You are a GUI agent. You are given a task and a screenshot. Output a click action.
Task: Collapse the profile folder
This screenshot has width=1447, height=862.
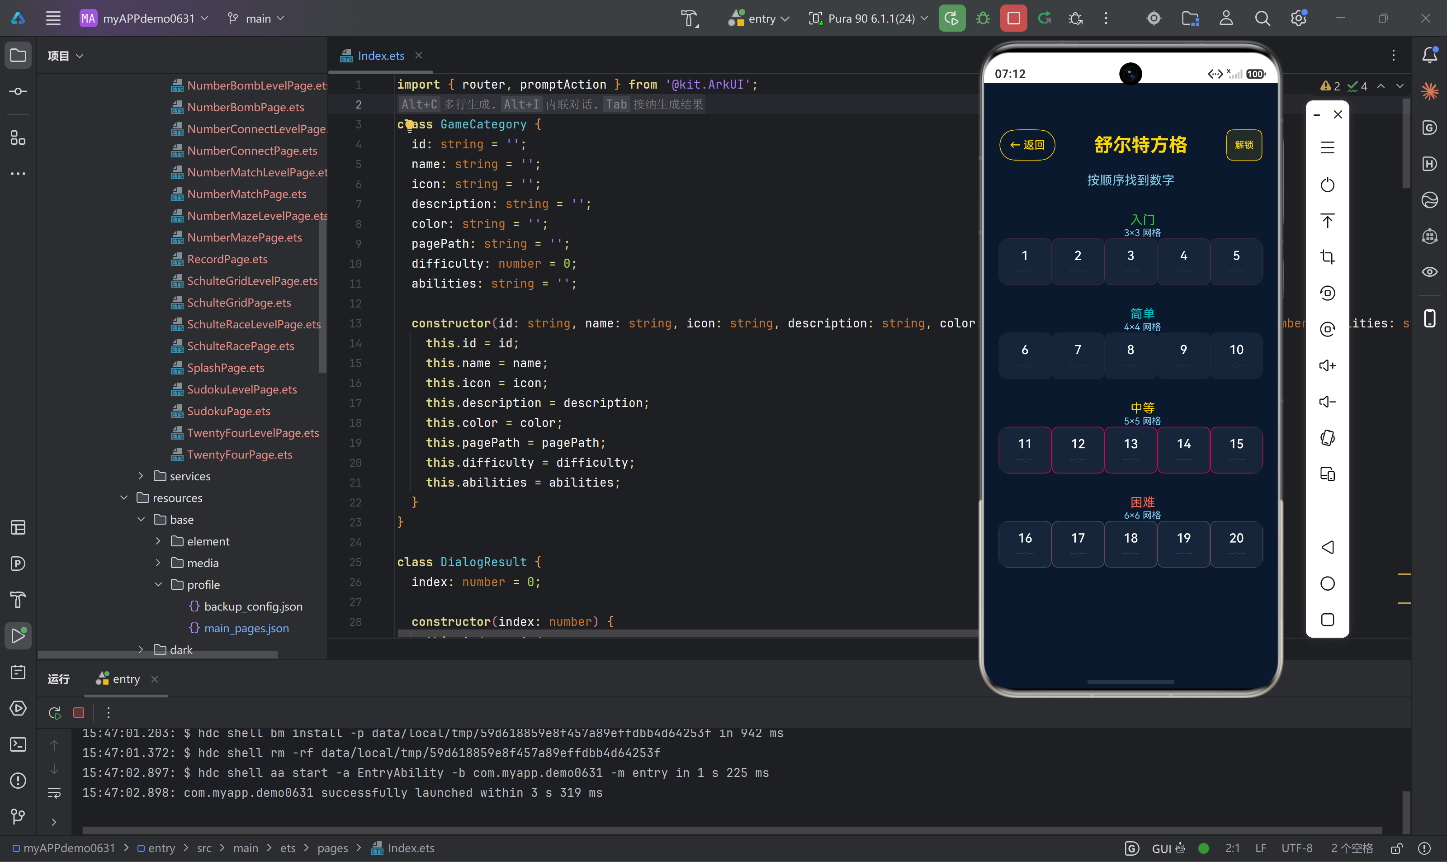pyautogui.click(x=158, y=585)
